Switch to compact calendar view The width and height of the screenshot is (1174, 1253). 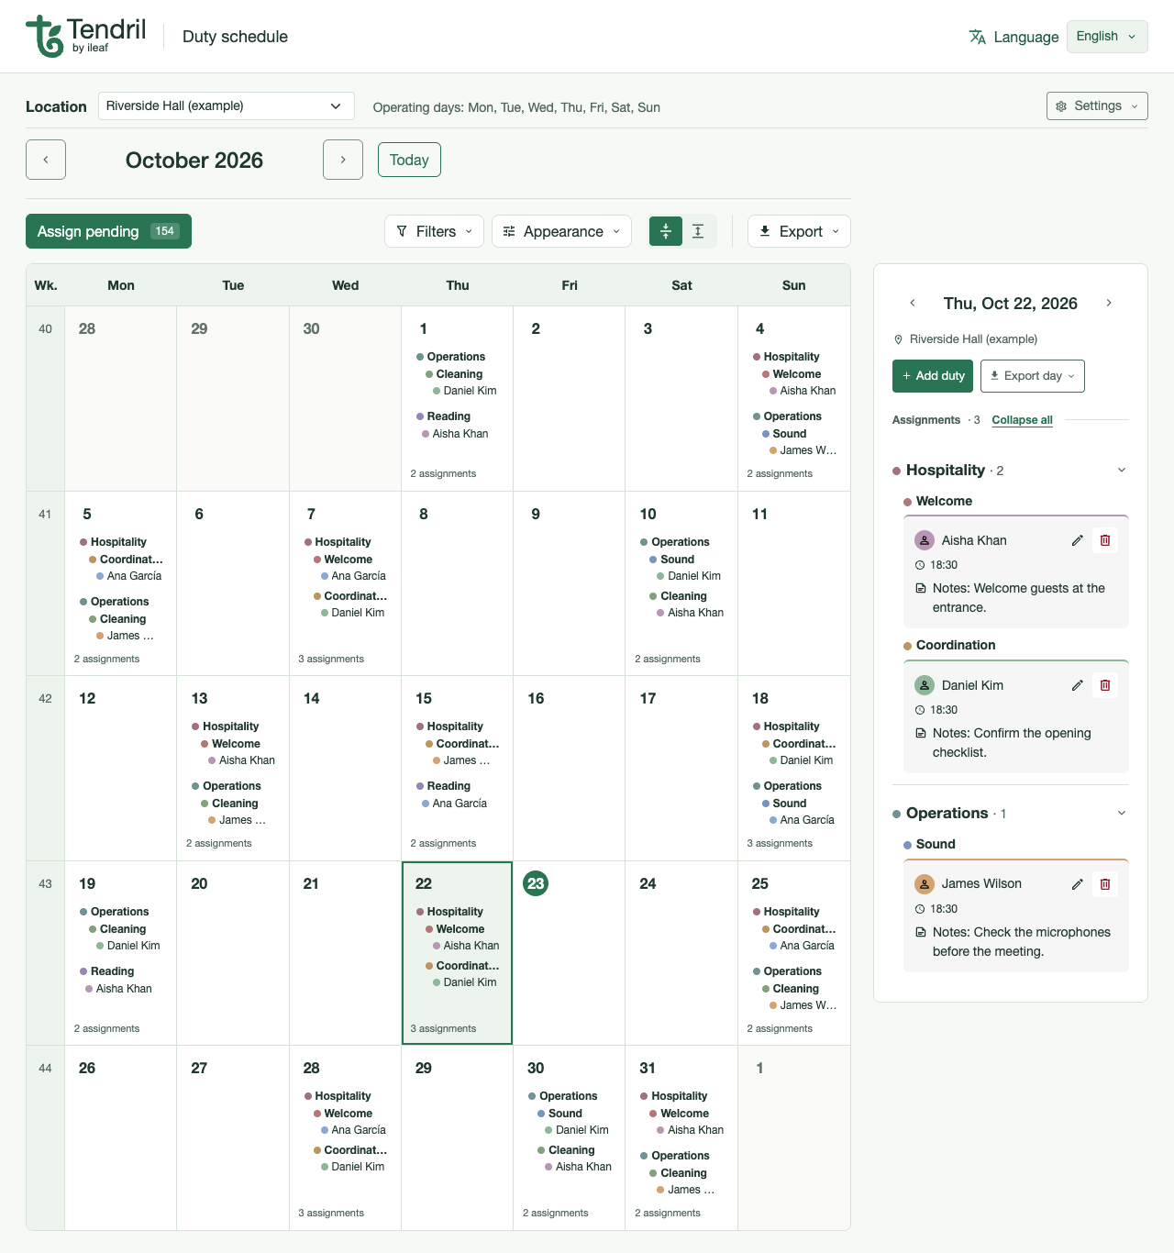[666, 231]
